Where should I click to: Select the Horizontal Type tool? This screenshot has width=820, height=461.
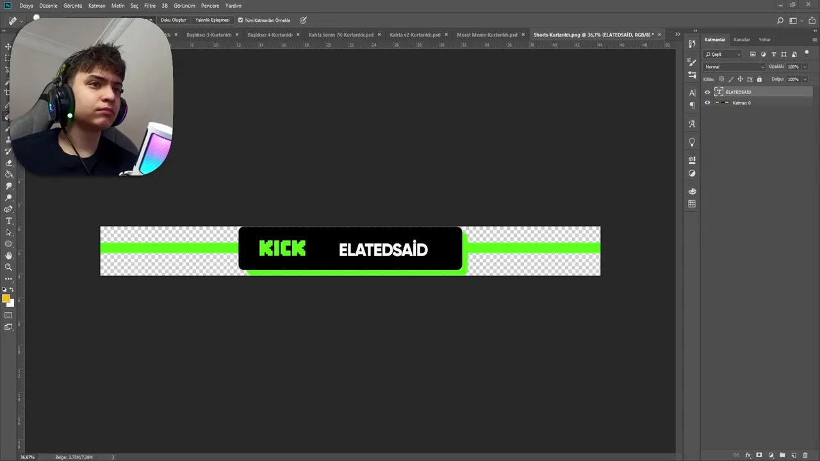tap(9, 220)
